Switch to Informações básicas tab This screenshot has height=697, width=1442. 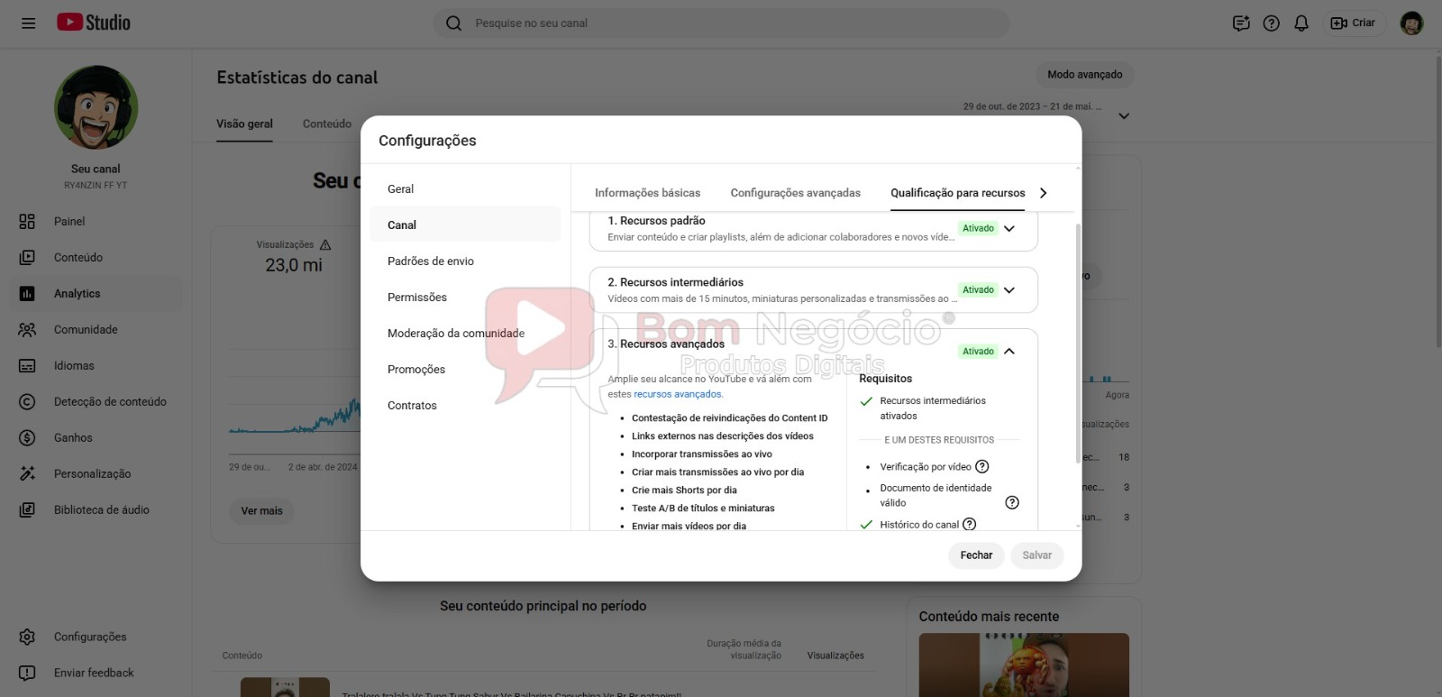[x=647, y=193]
